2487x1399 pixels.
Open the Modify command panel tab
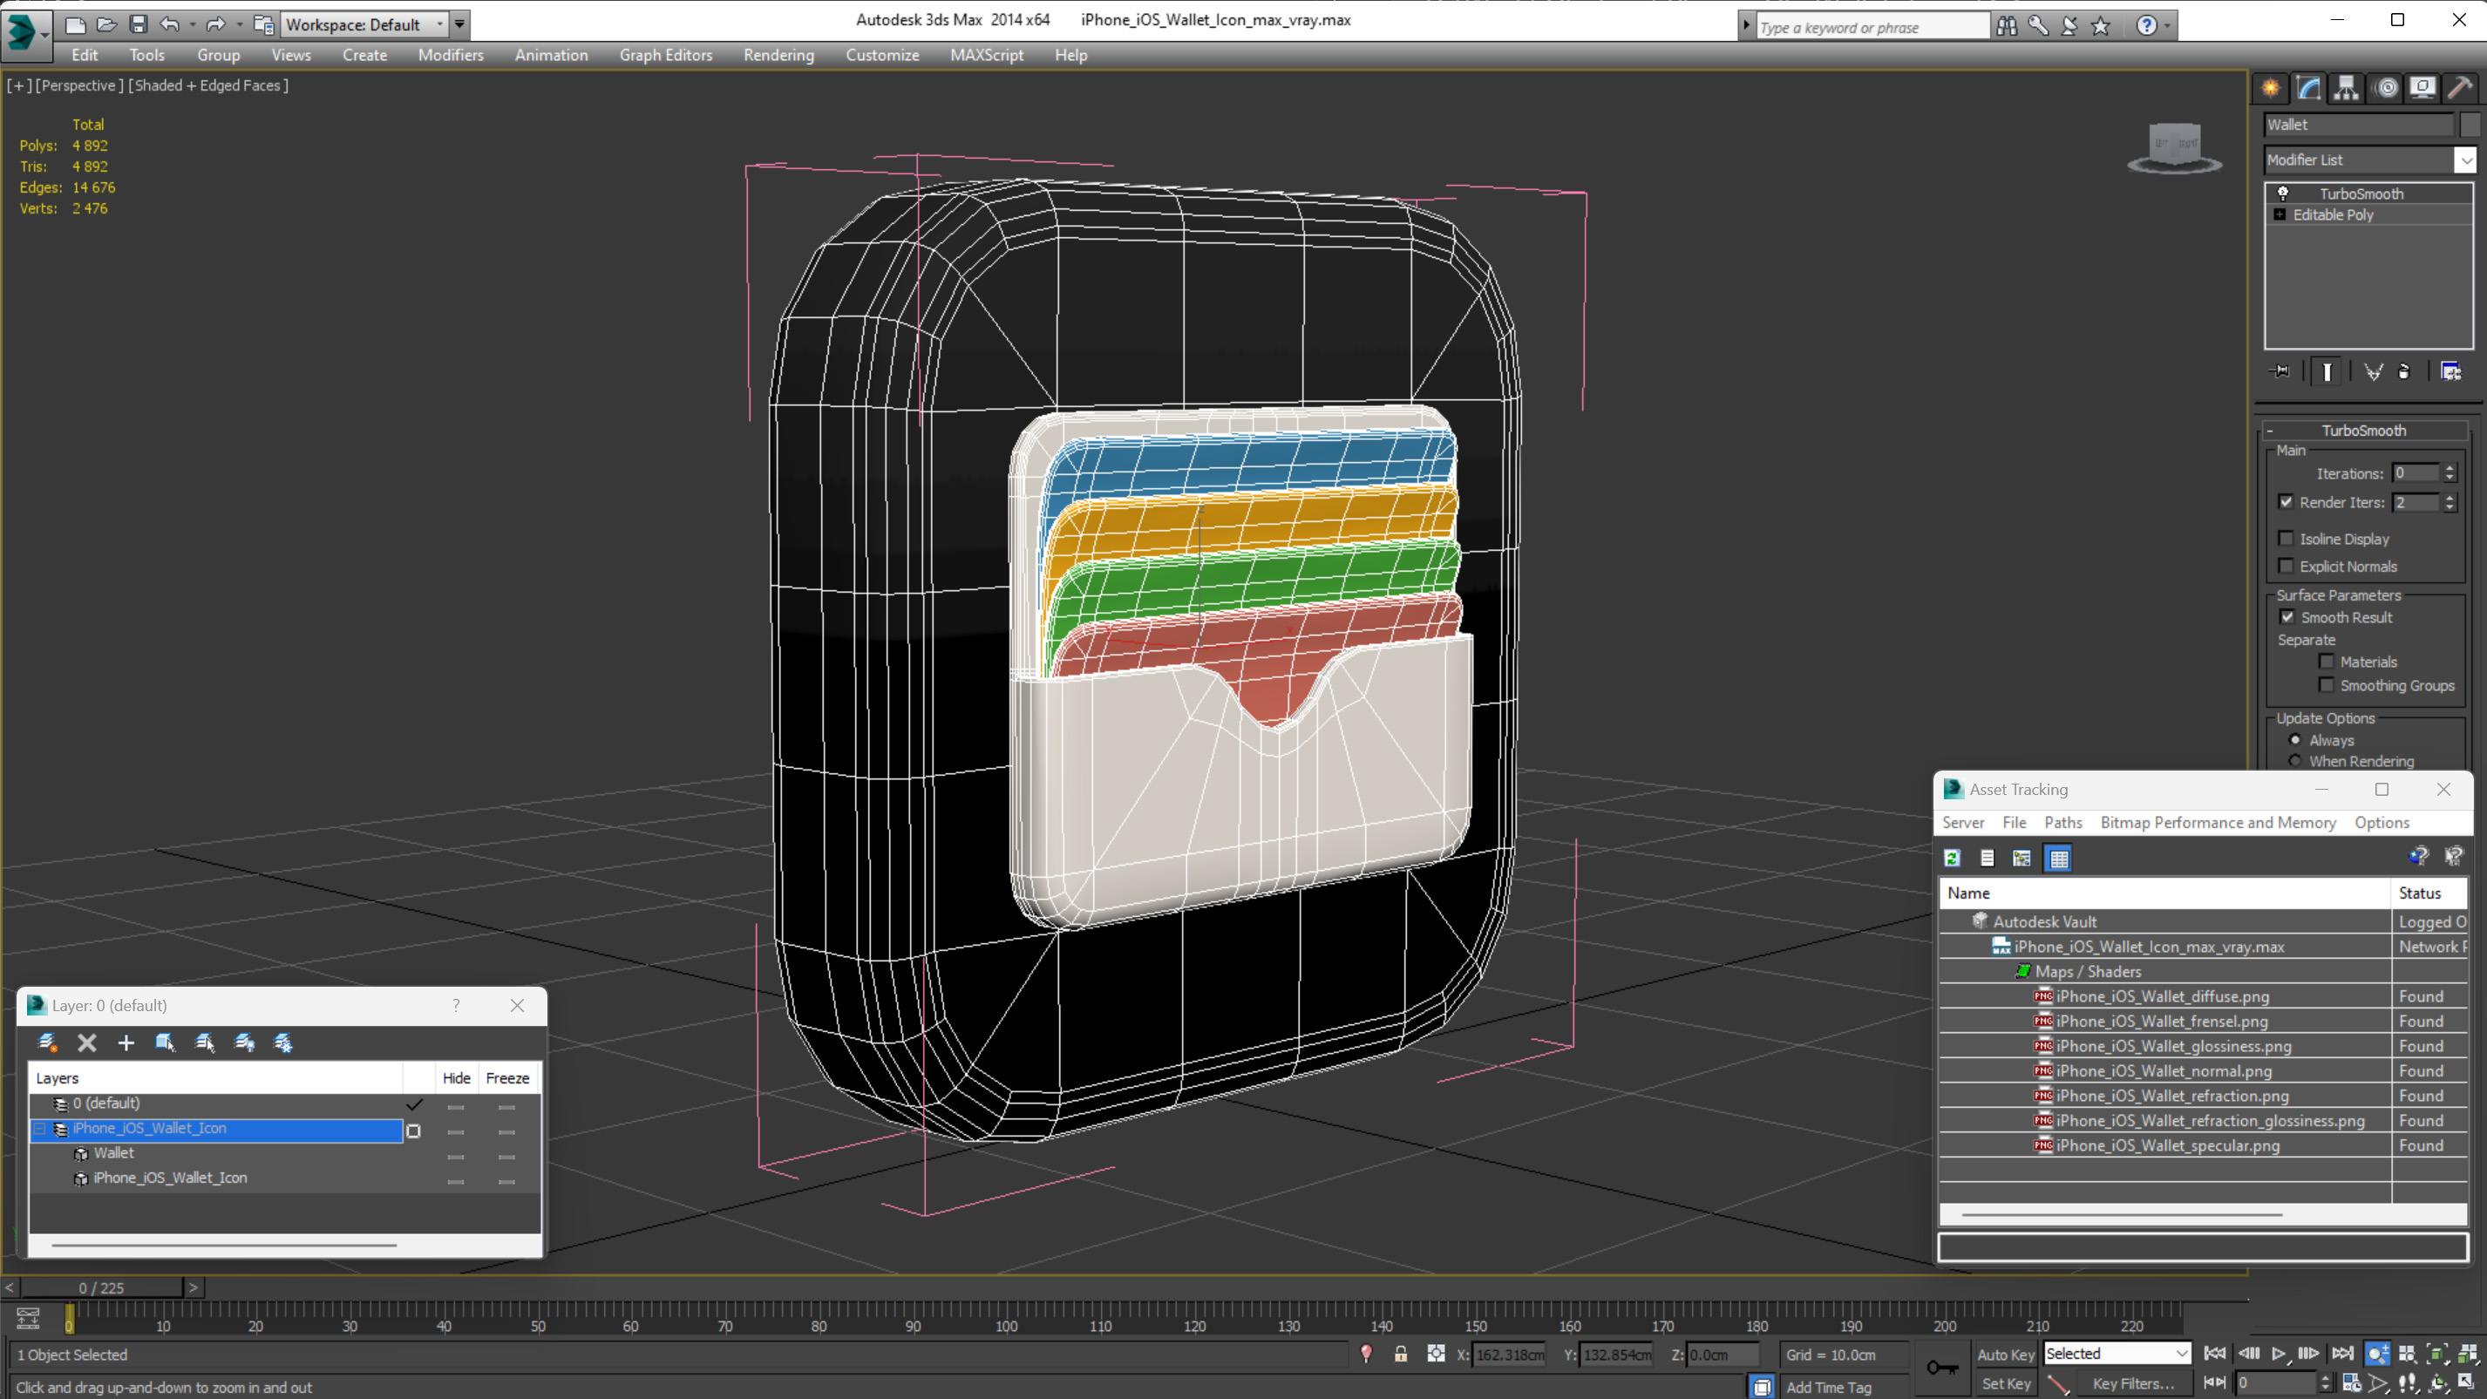click(2308, 88)
